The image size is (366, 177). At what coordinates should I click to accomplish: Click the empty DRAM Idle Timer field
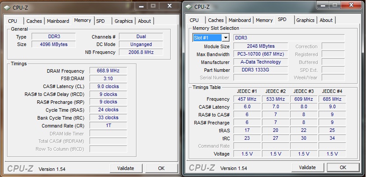[x=108, y=134]
